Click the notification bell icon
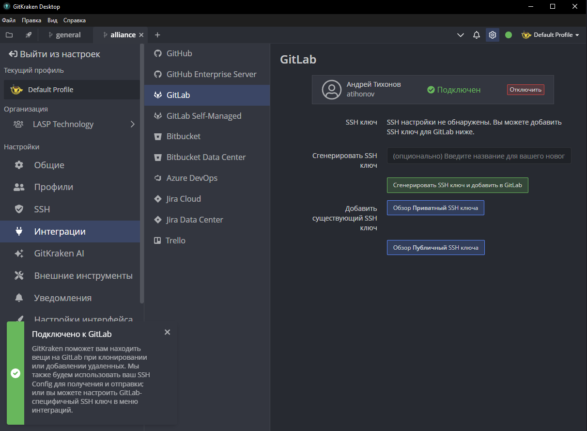The width and height of the screenshot is (587, 431). pos(476,35)
